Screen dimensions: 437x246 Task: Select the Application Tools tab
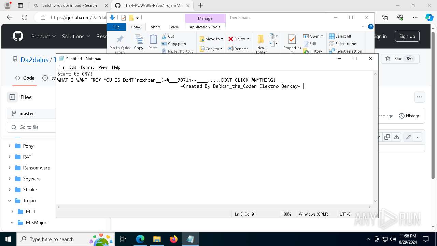(205, 27)
